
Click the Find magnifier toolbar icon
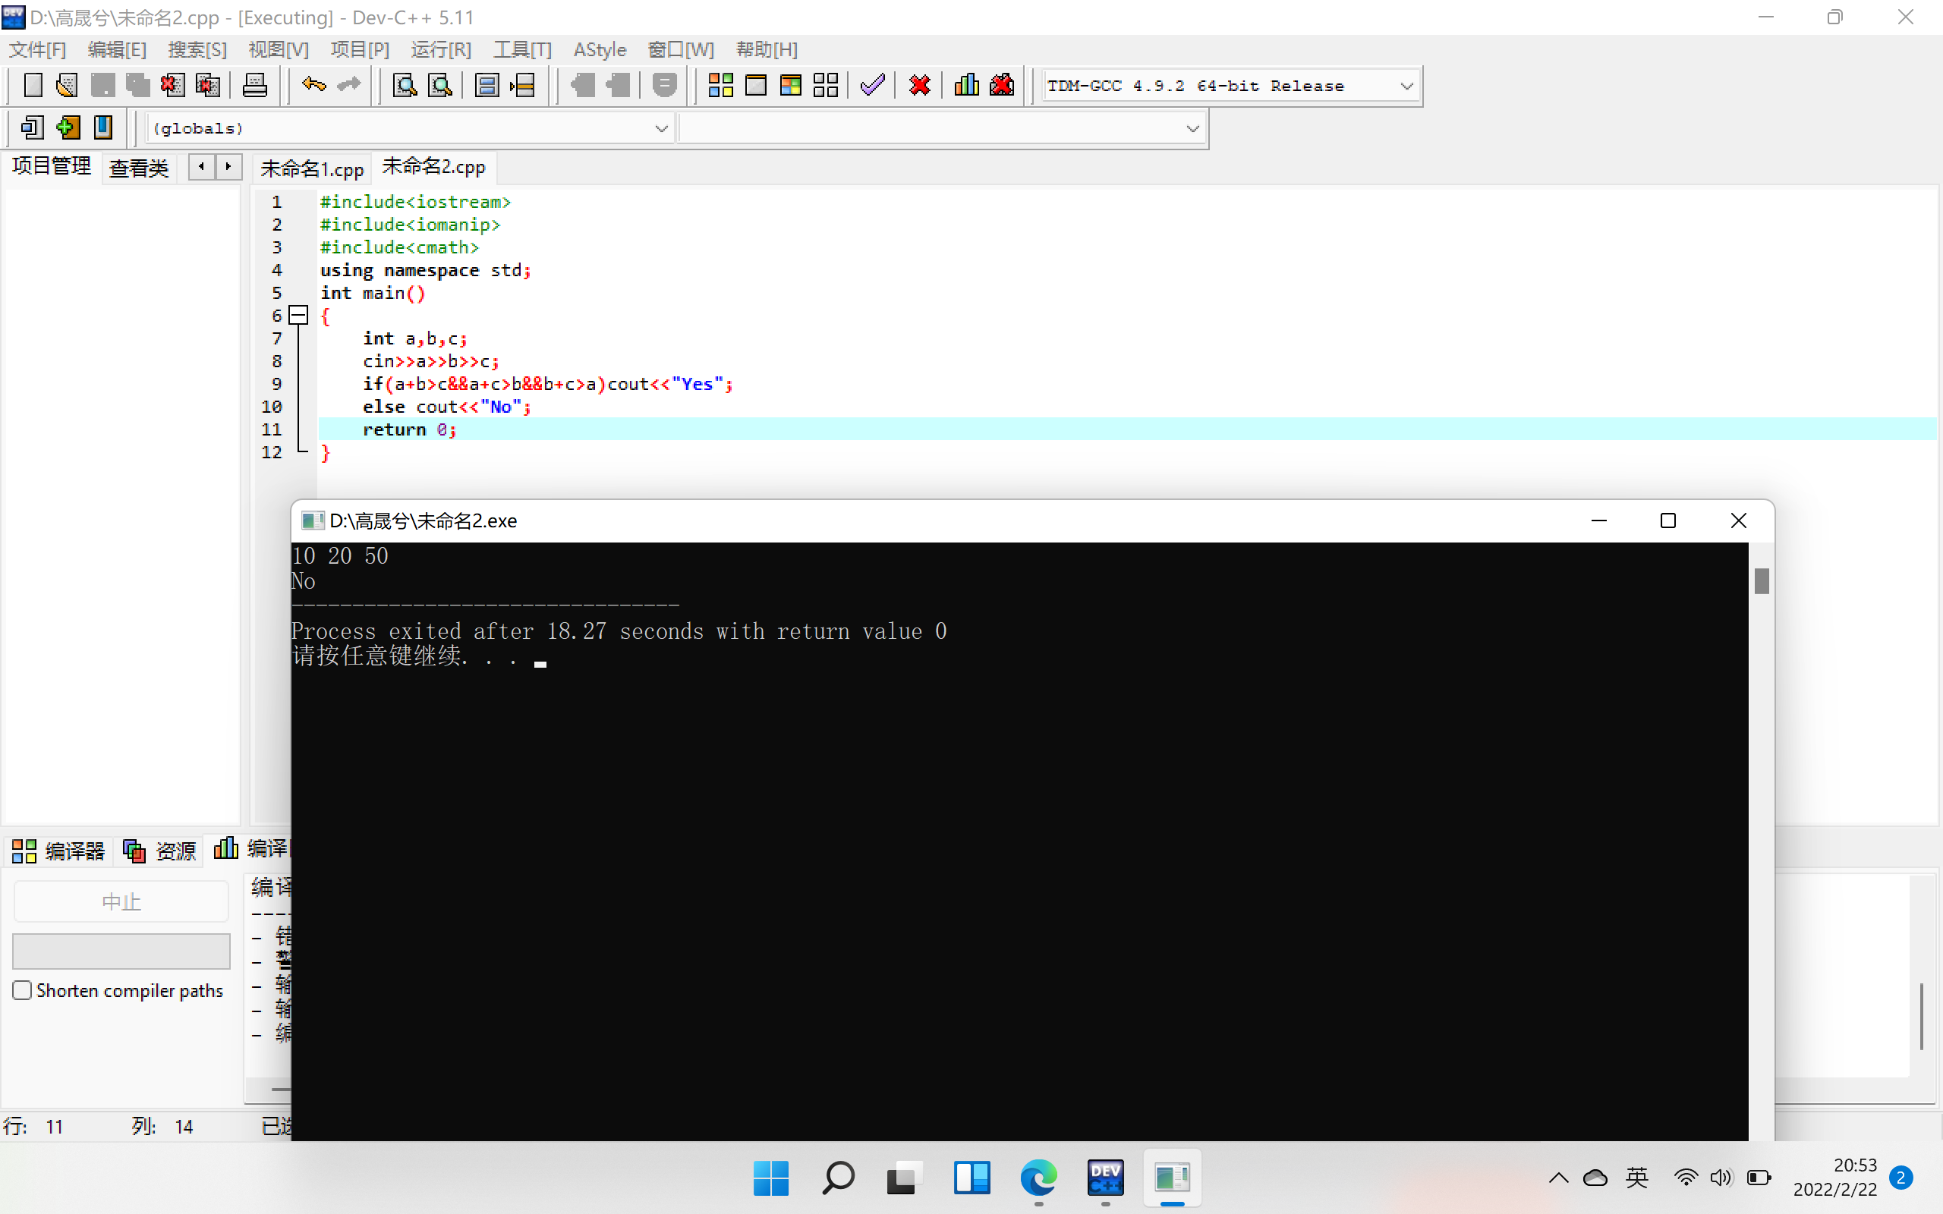(405, 85)
